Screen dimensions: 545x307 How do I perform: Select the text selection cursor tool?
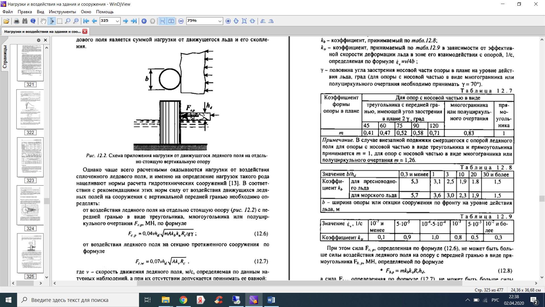52,21
